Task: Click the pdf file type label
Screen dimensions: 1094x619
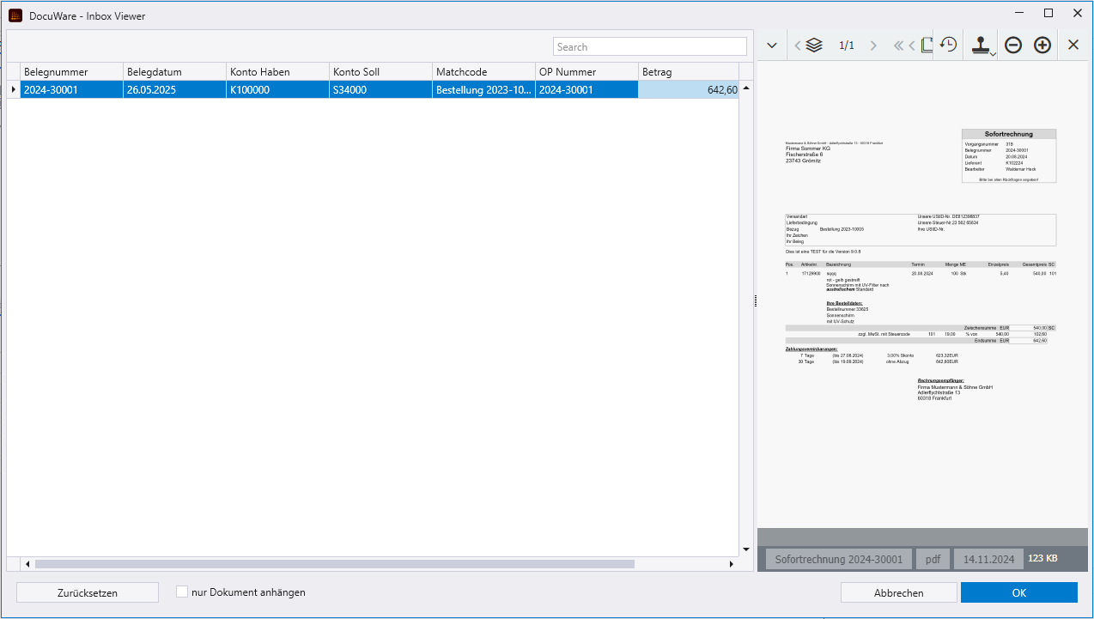Action: point(932,559)
